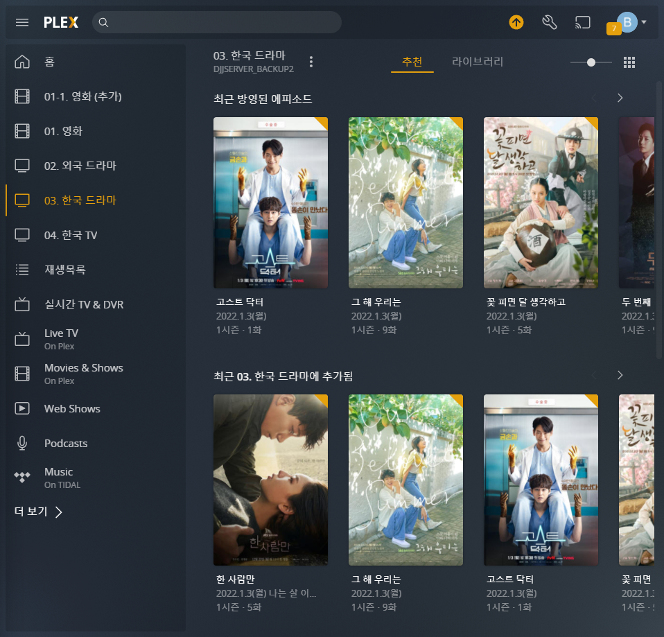Click film icon next to 01. 영화
This screenshot has width=664, height=637.
[22, 131]
